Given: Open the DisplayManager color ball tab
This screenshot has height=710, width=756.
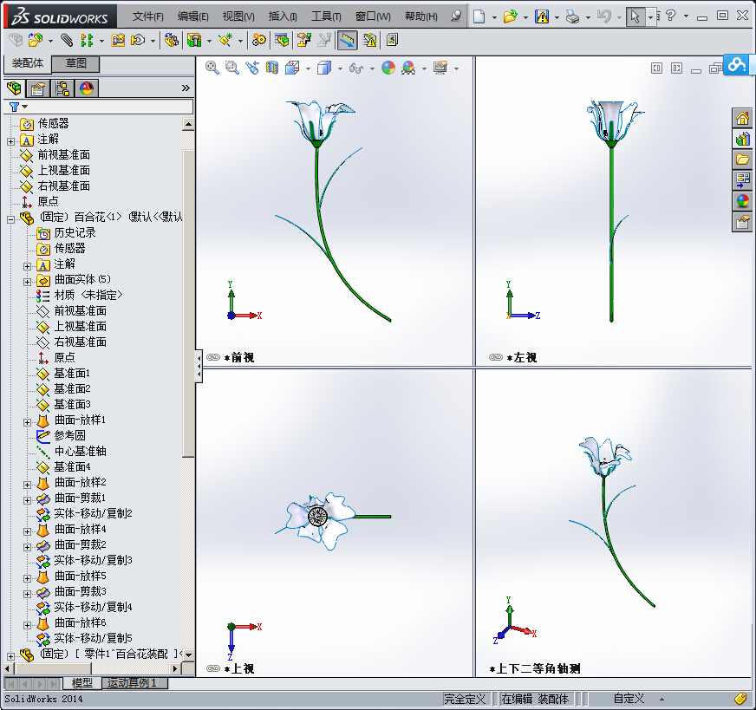Looking at the screenshot, I should [x=87, y=88].
